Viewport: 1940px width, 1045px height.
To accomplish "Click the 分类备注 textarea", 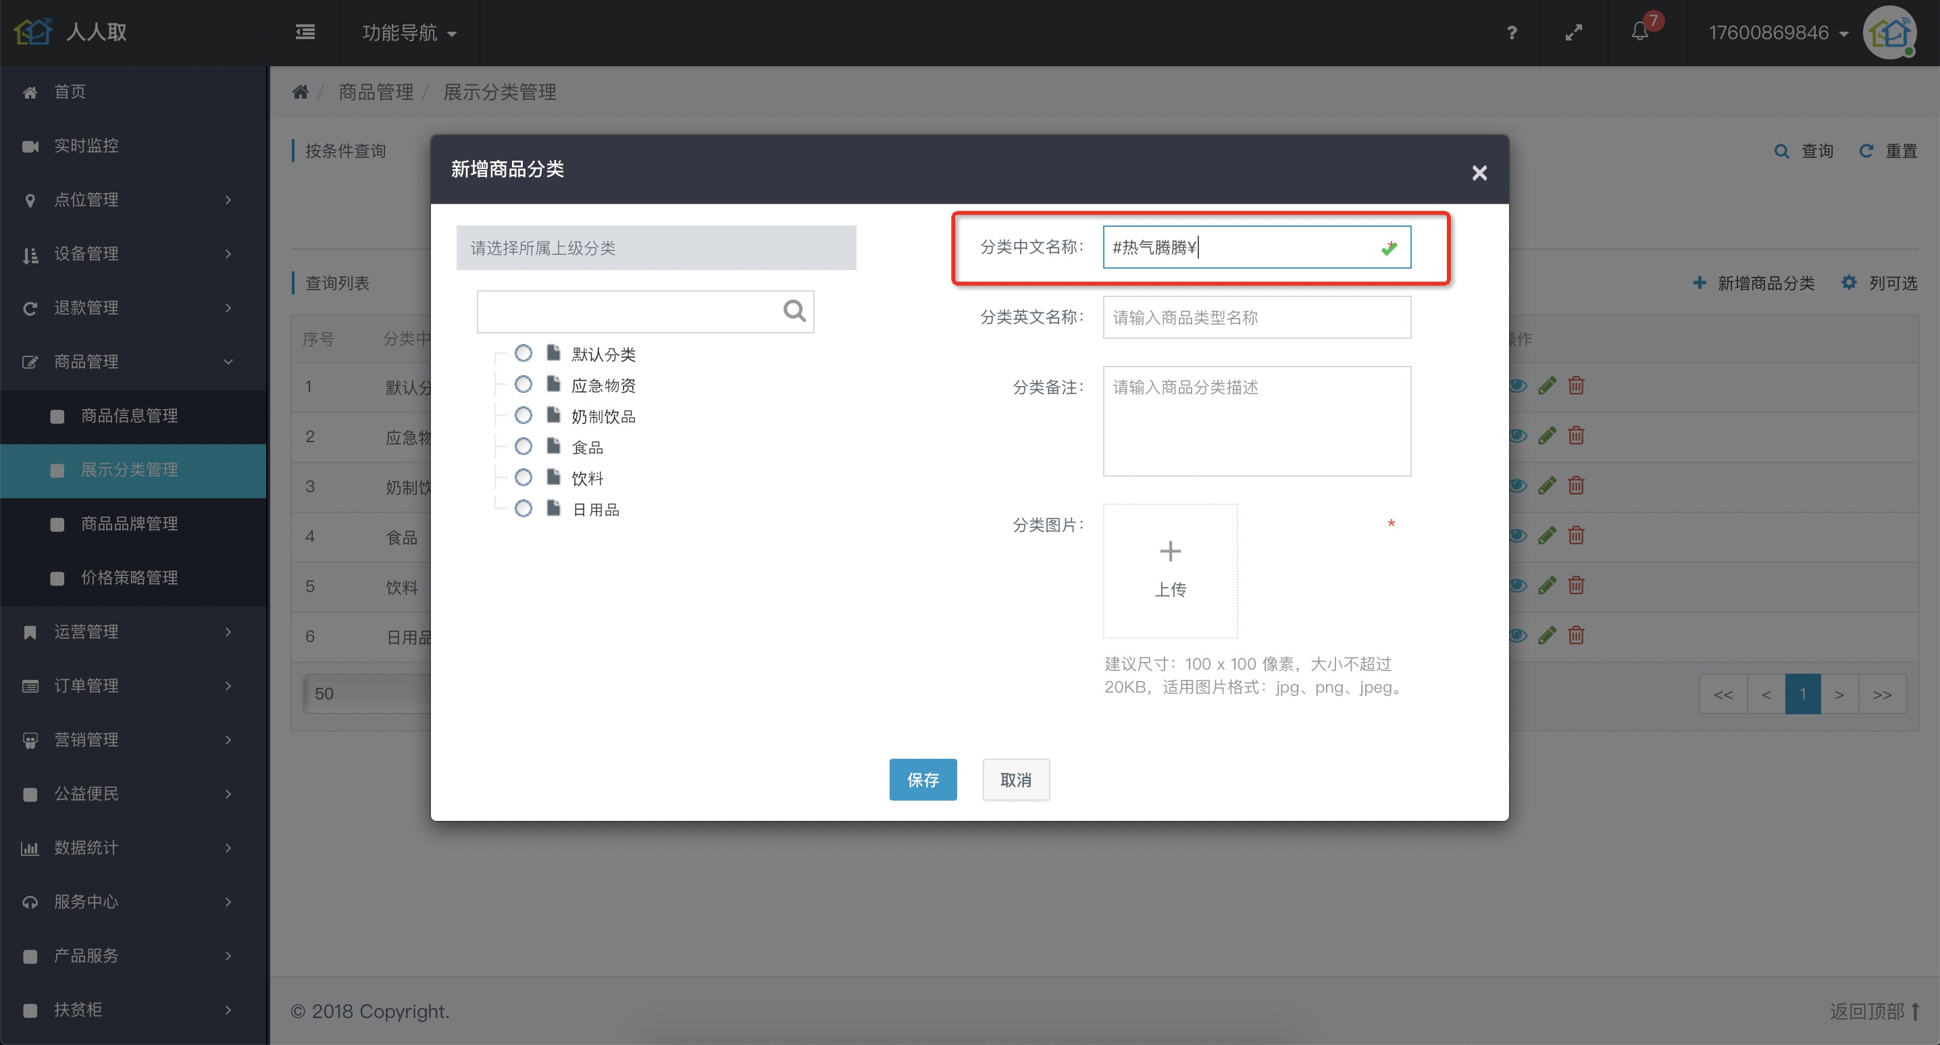I will (1256, 421).
